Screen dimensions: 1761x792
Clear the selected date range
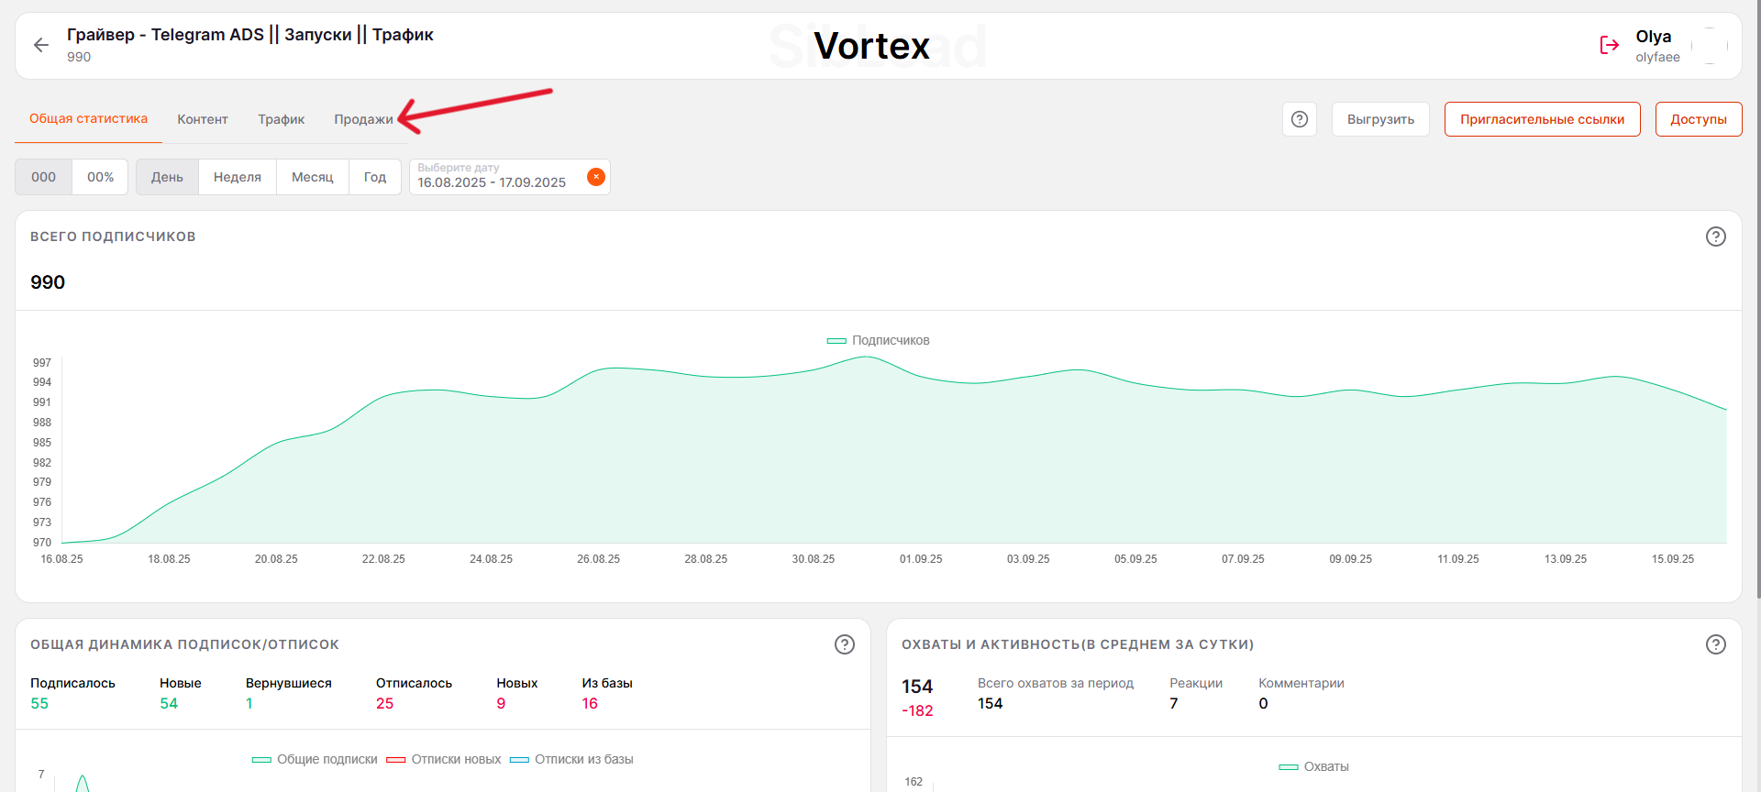(x=596, y=177)
